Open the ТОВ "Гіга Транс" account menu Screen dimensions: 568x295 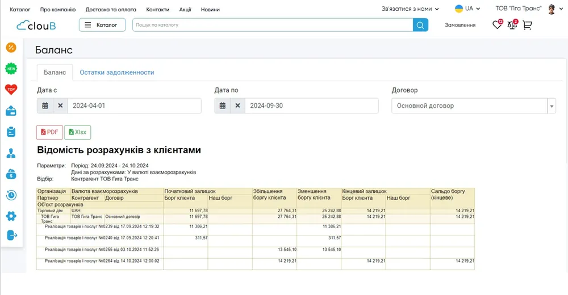(x=519, y=9)
